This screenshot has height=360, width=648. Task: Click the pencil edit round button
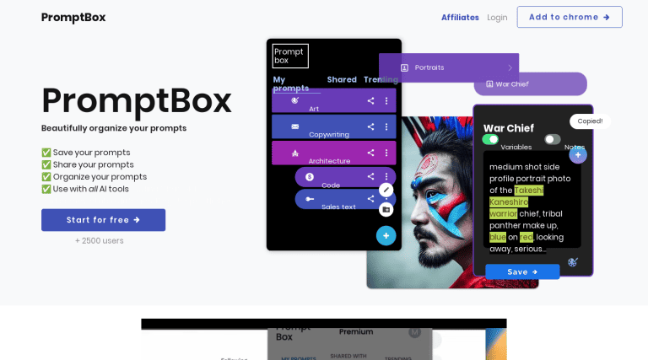click(x=386, y=190)
